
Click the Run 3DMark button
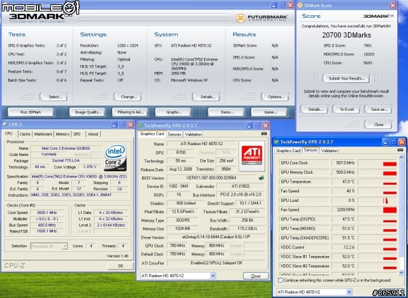[x=31, y=113]
